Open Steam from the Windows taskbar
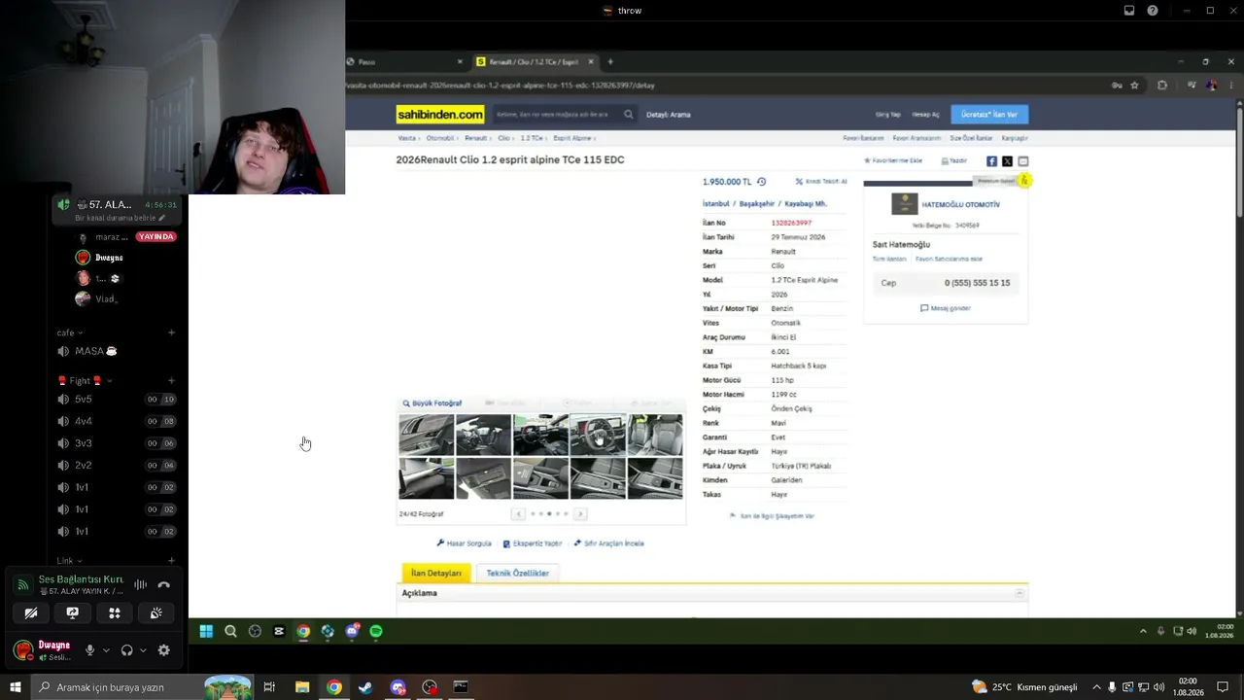 (x=365, y=687)
